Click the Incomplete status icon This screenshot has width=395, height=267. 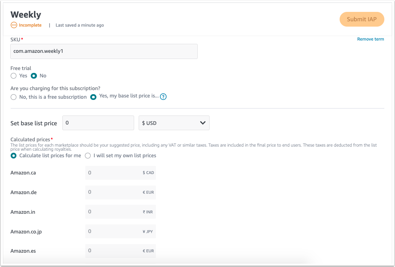14,25
